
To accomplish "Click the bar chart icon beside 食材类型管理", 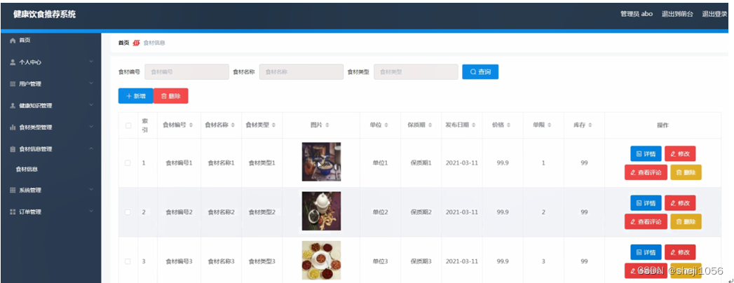I will point(13,127).
